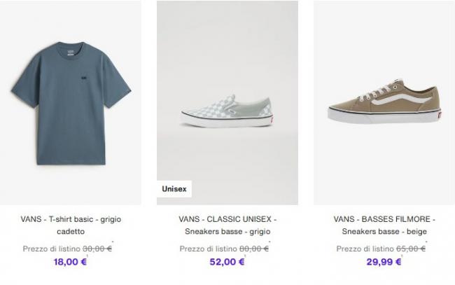This screenshot has width=455, height=285.
Task: Click 'Sneakers basse - grigio' subtitle text
Action: click(x=227, y=232)
